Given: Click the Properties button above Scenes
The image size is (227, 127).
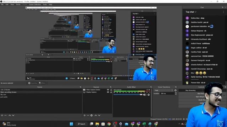Looking at the screenshot, I should (x=33, y=83).
